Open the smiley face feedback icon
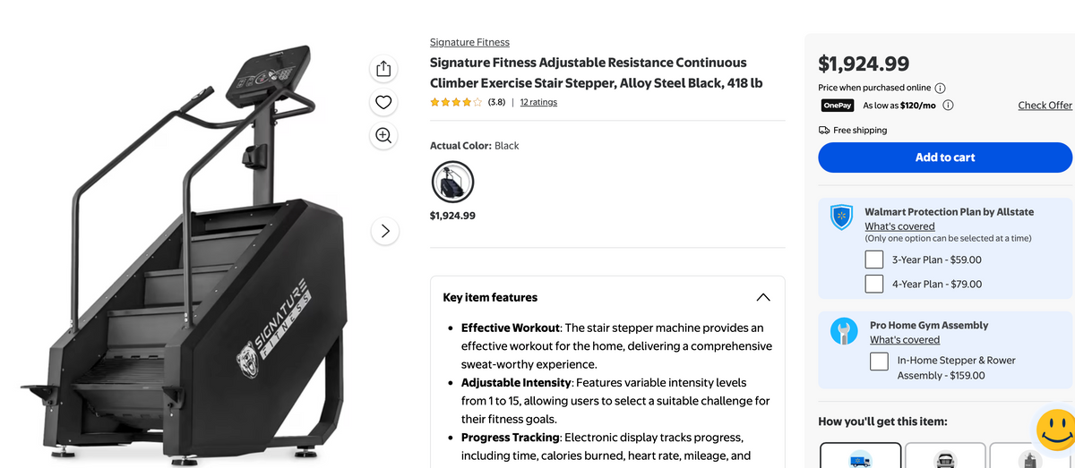Image resolution: width=1075 pixels, height=468 pixels. coord(1055,430)
